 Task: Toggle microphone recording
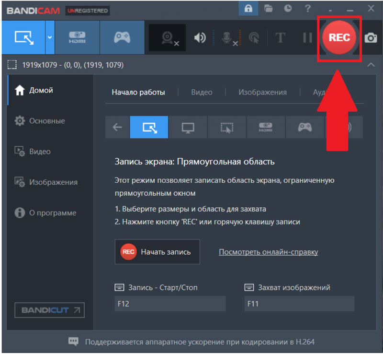click(x=229, y=38)
